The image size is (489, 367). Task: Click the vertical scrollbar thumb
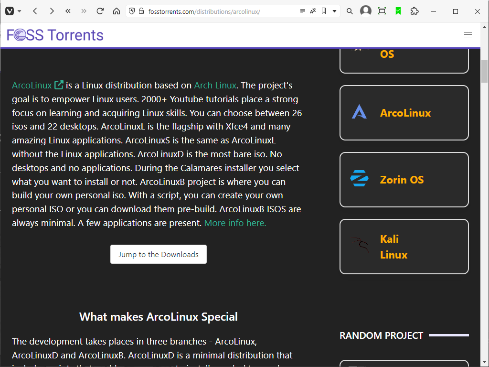pyautogui.click(x=484, y=72)
